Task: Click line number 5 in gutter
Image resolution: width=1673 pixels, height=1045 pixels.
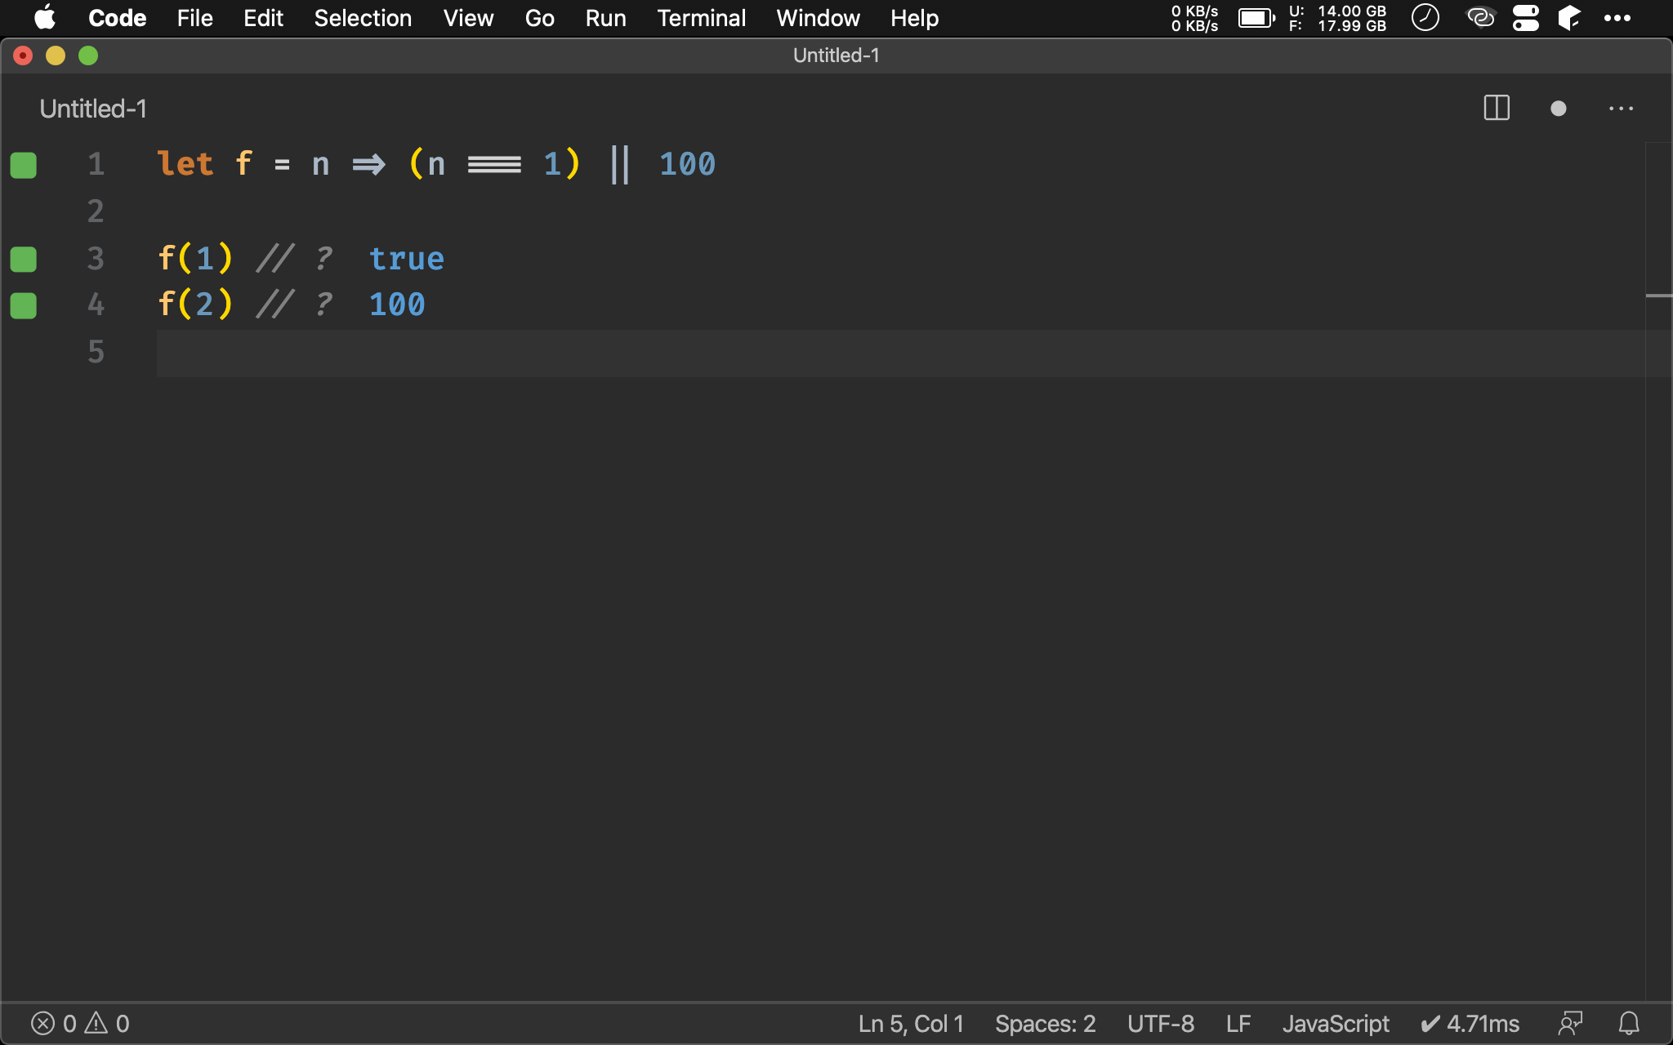Action: point(96,353)
